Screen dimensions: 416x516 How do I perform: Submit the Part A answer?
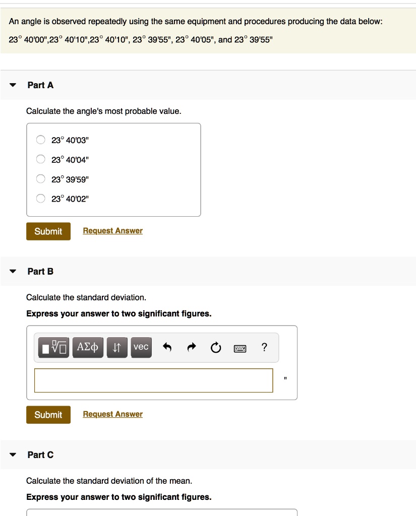pyautogui.click(x=48, y=231)
